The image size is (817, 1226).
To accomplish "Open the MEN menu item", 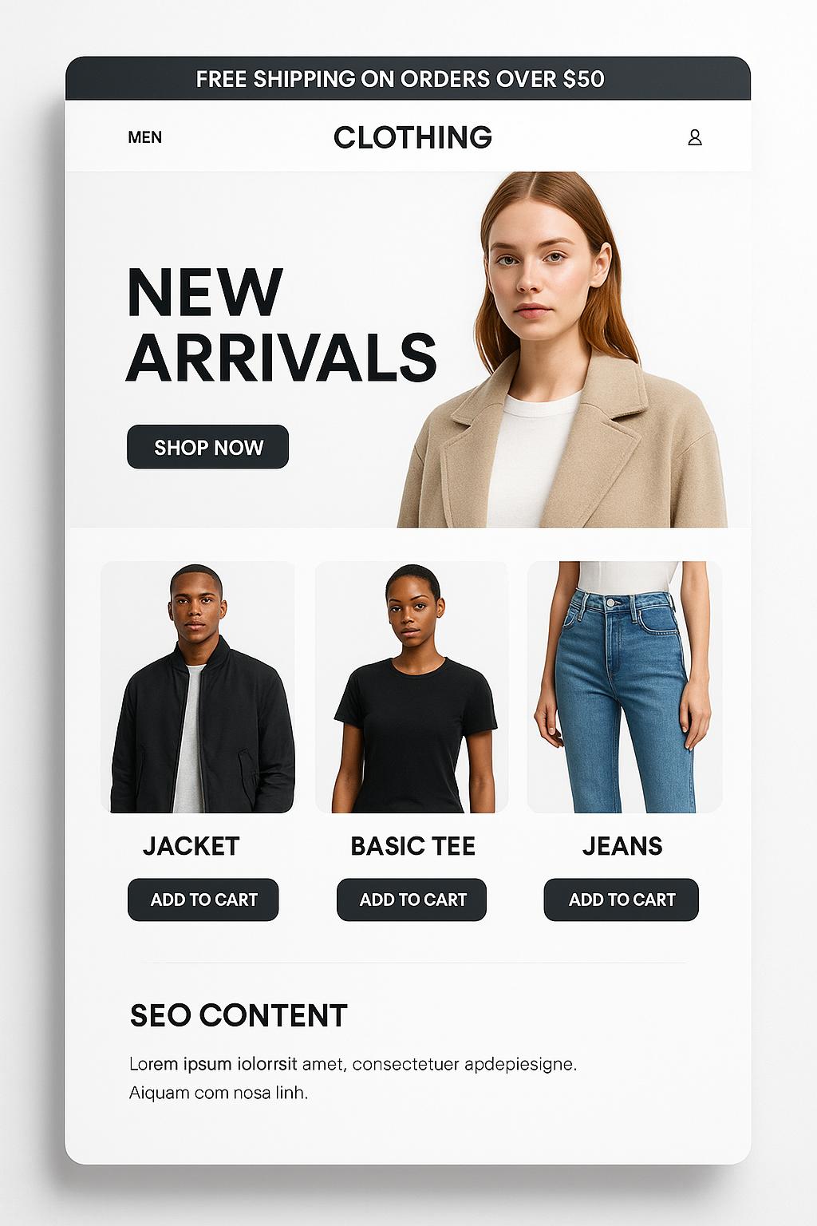I will click(x=145, y=137).
